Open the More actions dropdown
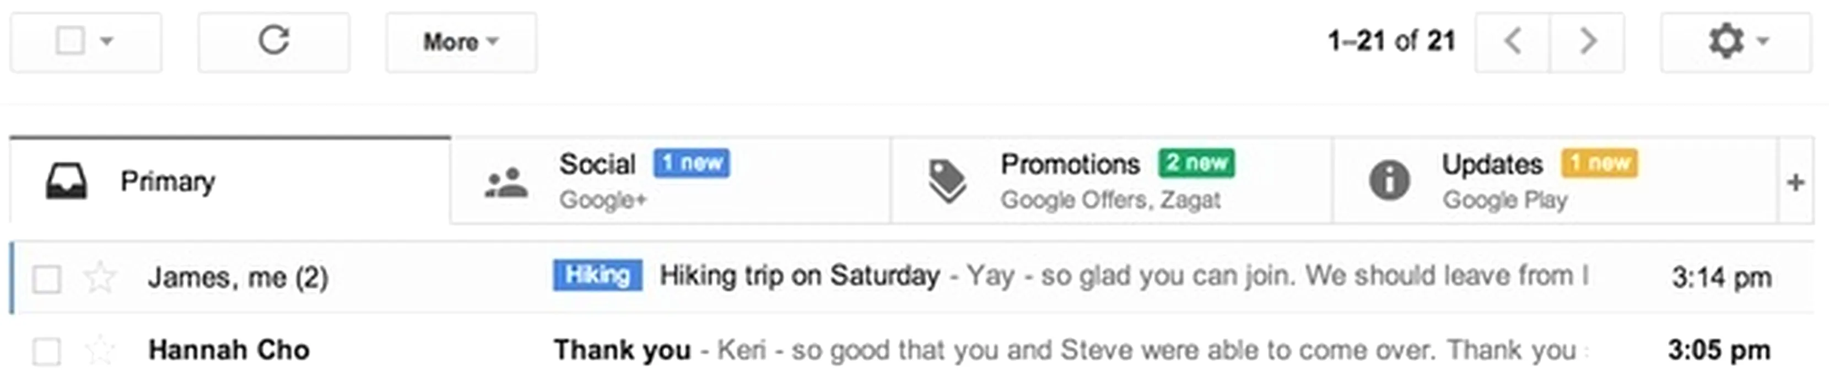The image size is (1829, 385). (x=461, y=42)
